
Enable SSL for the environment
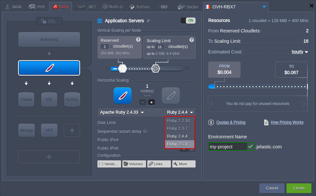tap(49, 21)
